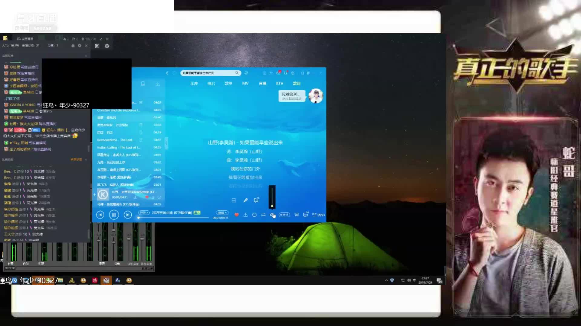Open the microphone sing icon under lyrics
This screenshot has height=326, width=581.
point(245,200)
